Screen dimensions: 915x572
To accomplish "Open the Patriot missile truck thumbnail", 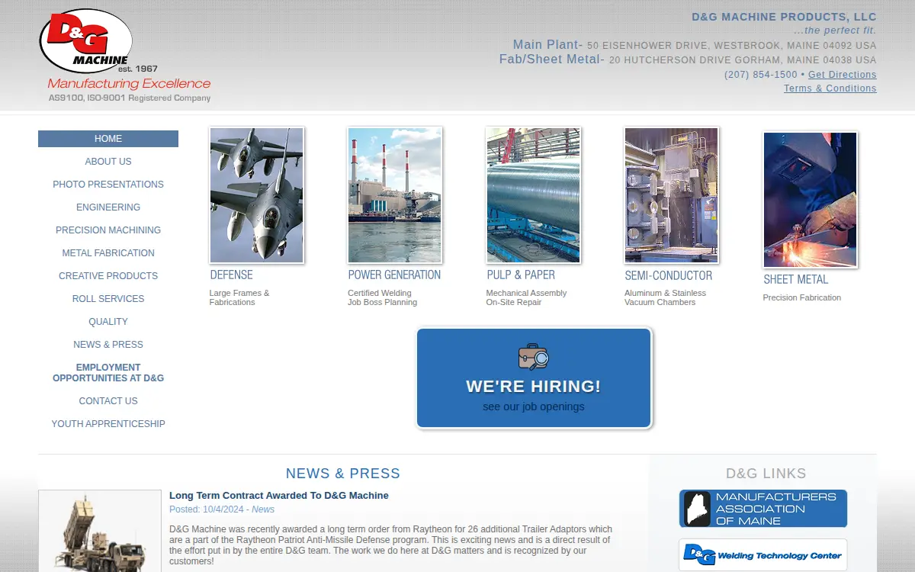I will [x=100, y=532].
